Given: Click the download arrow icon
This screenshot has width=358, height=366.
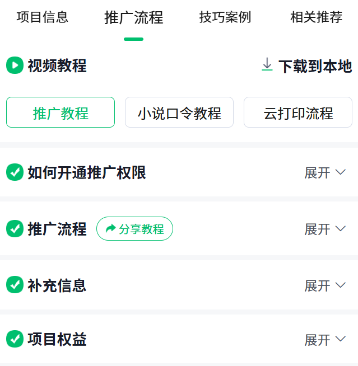Looking at the screenshot, I should point(267,64).
